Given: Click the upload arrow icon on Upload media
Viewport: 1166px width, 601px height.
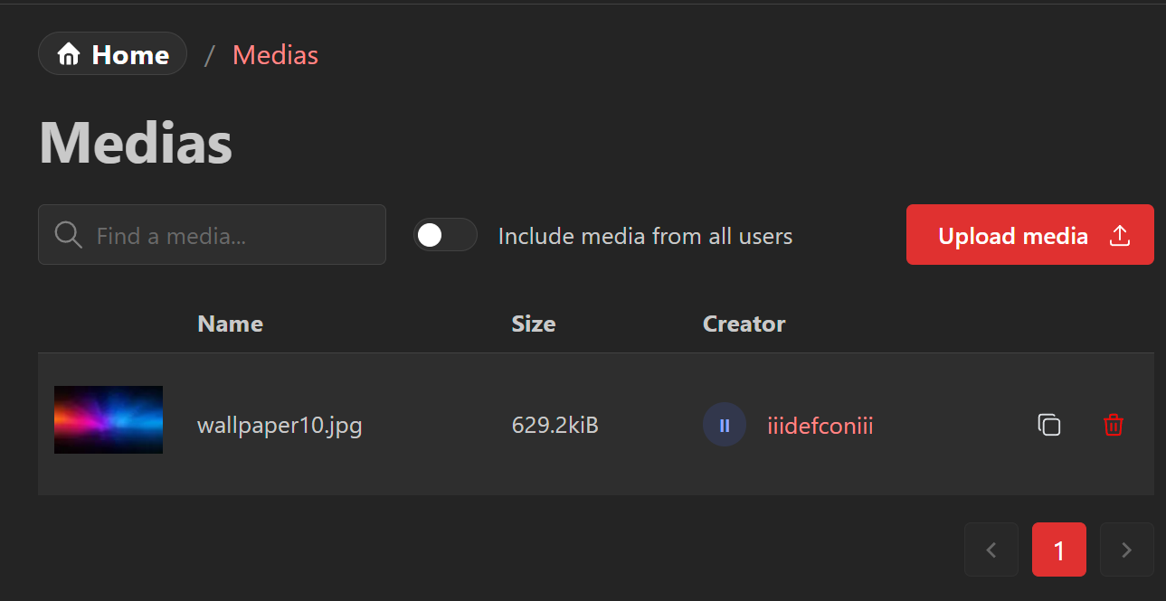Looking at the screenshot, I should tap(1120, 235).
